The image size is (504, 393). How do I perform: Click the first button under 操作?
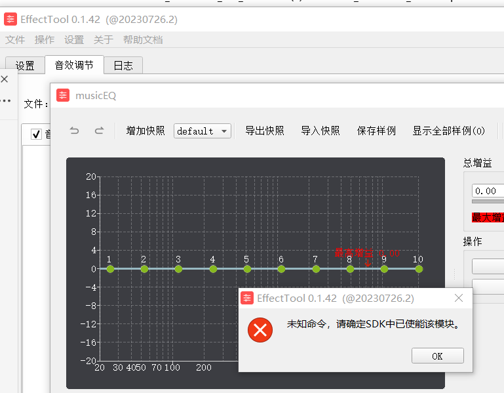(x=488, y=266)
